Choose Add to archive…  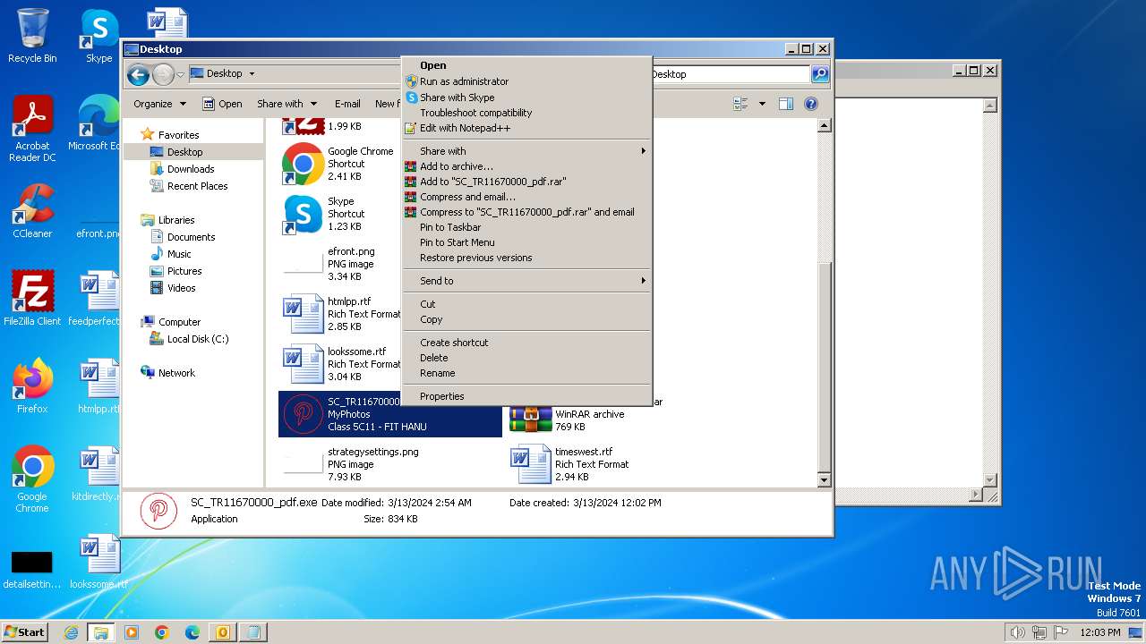coord(526,166)
